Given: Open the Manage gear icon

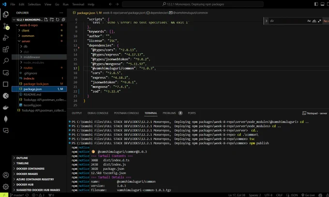Looking at the screenshot, I should click(6, 186).
